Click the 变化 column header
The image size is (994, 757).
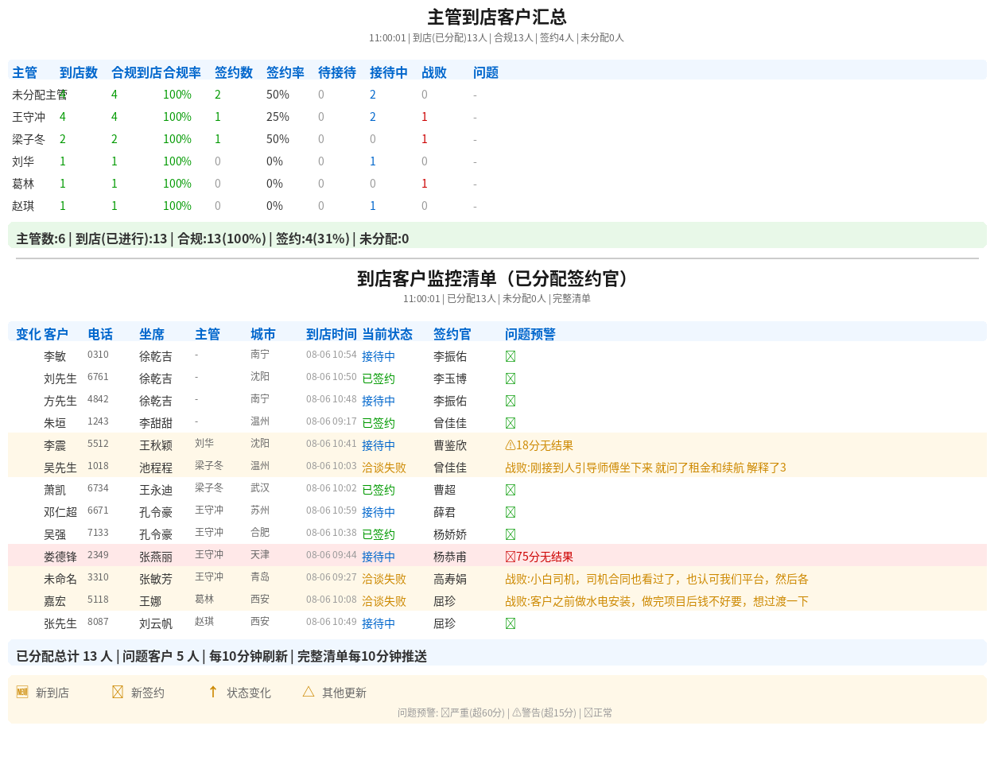pyautogui.click(x=29, y=334)
